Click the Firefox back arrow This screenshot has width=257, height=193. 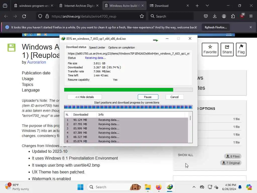tap(6, 16)
